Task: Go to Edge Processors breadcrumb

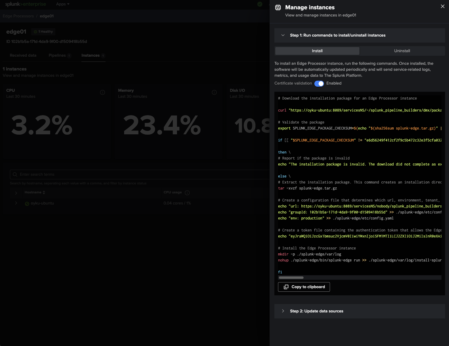Action: tap(18, 16)
